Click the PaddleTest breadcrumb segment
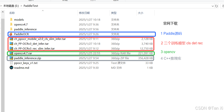The width and height of the screenshot is (224, 112). click(31, 6)
